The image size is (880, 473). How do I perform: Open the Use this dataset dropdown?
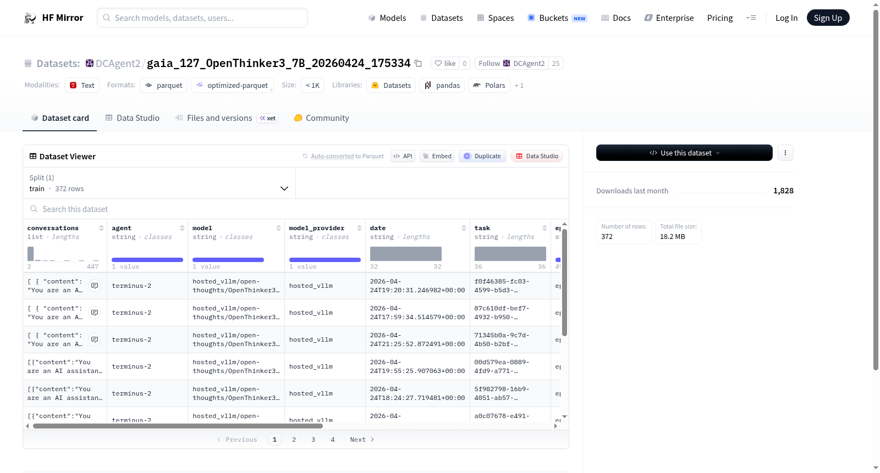[684, 153]
